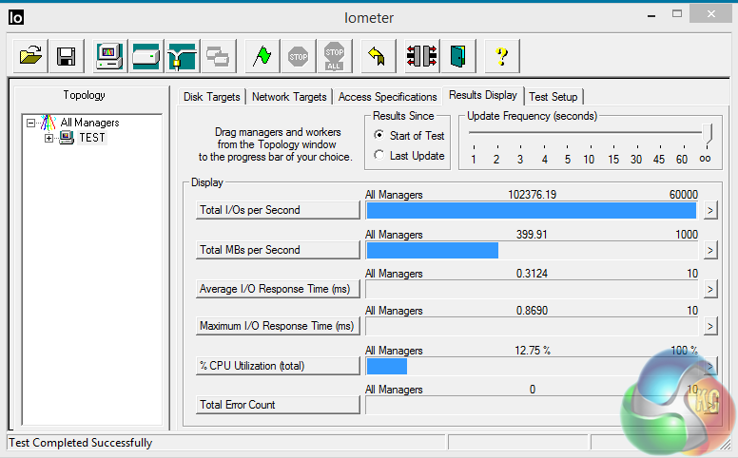Click the Iometer app icon in title bar

tap(16, 17)
